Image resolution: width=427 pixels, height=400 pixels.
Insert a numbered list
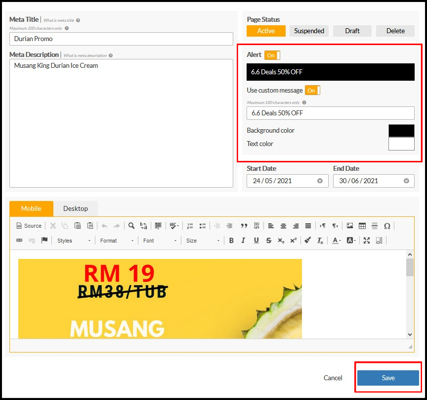point(190,226)
